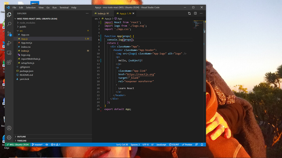
Task: Switch to the index.js tab
Action: 102,13
